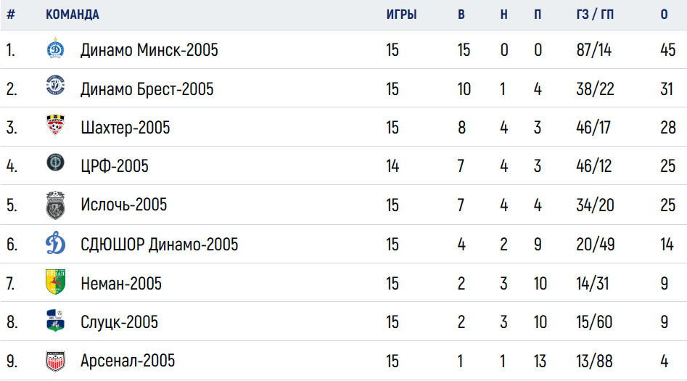Sort by the ИГРЫ column header

click(x=401, y=15)
